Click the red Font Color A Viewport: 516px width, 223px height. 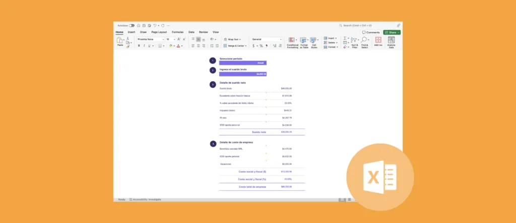(x=178, y=46)
